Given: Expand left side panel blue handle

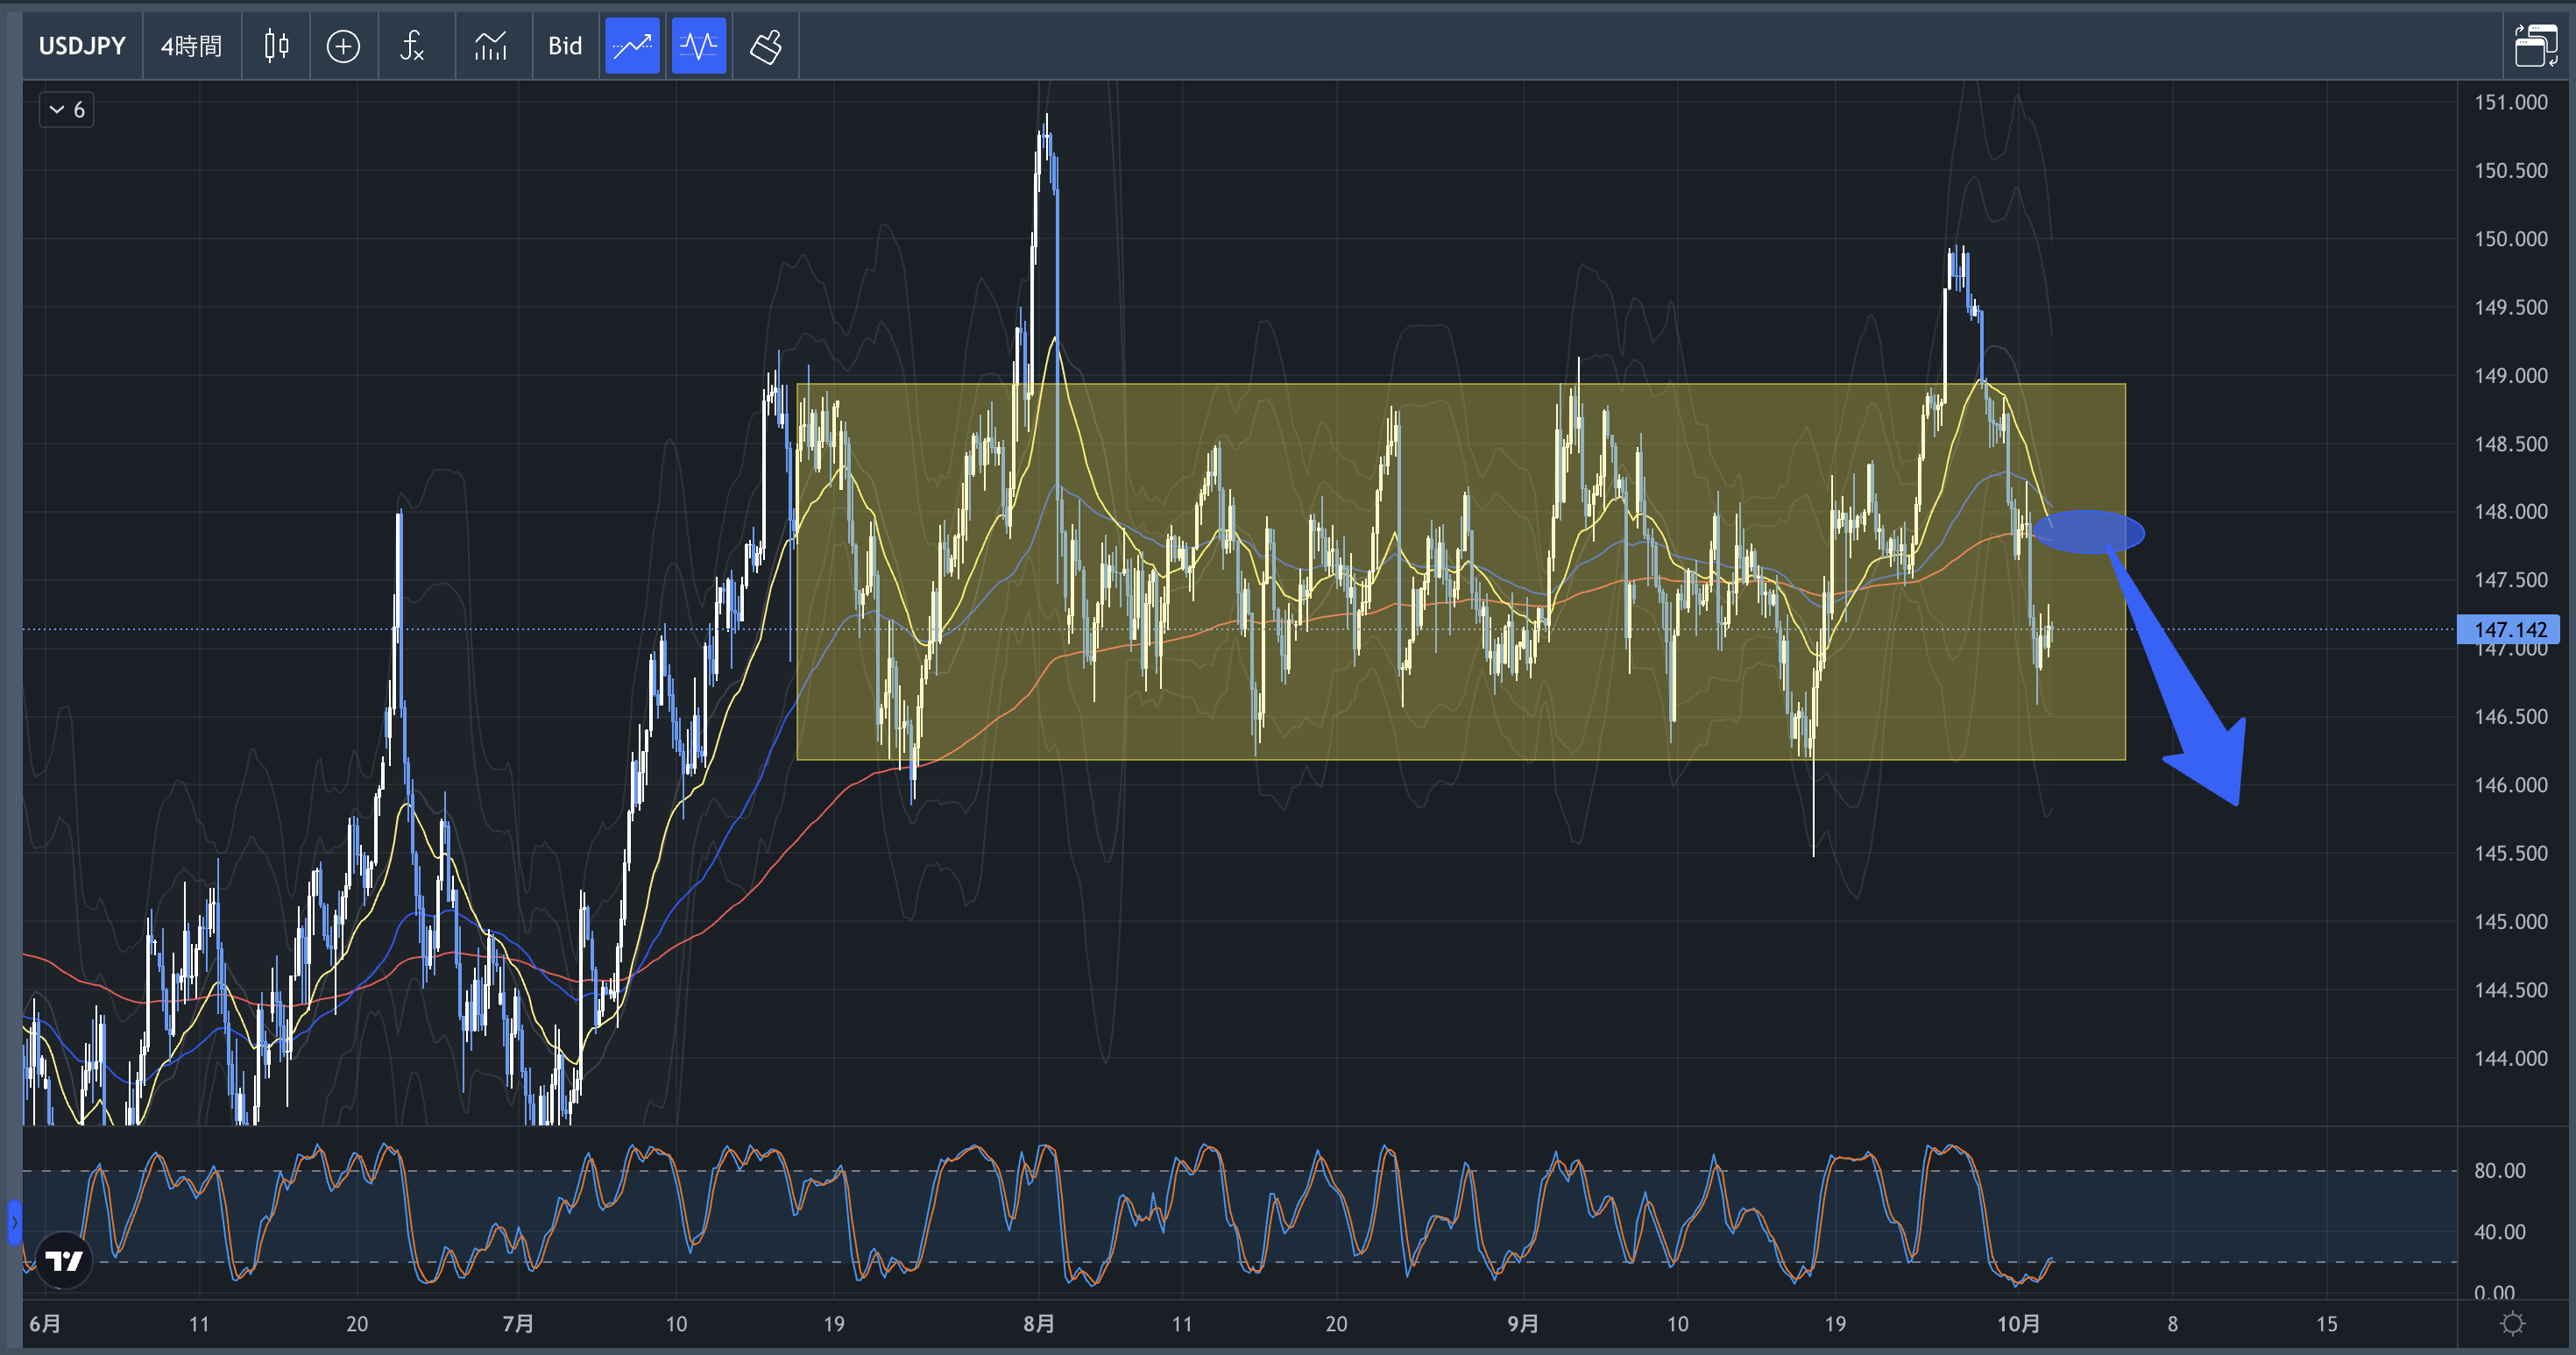Looking at the screenshot, I should pos(14,1222).
